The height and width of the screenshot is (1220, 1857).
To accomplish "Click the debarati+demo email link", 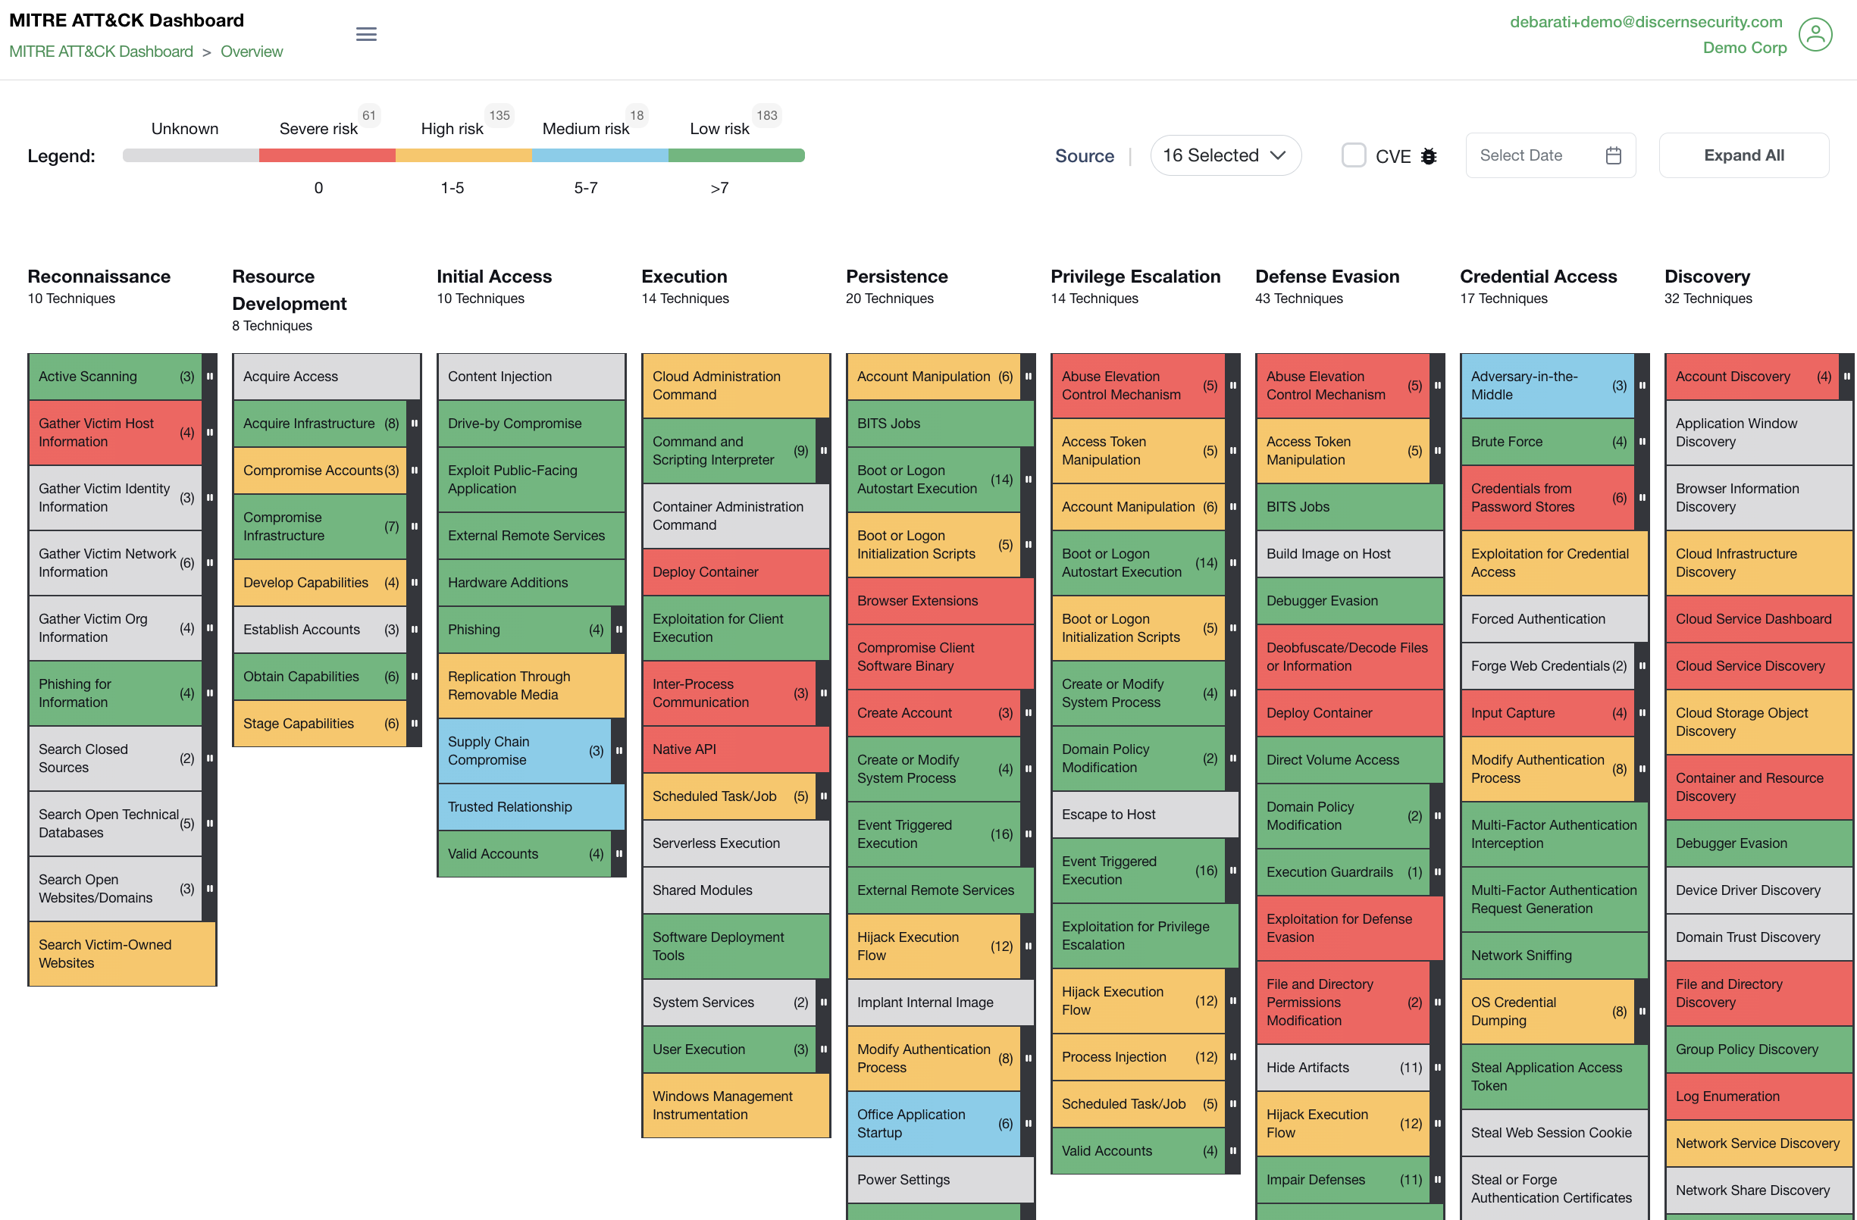I will pyautogui.click(x=1646, y=22).
